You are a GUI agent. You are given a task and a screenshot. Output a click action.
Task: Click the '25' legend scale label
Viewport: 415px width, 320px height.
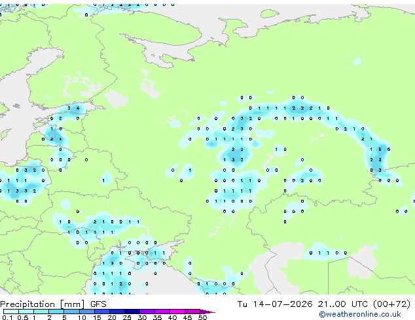(127, 317)
